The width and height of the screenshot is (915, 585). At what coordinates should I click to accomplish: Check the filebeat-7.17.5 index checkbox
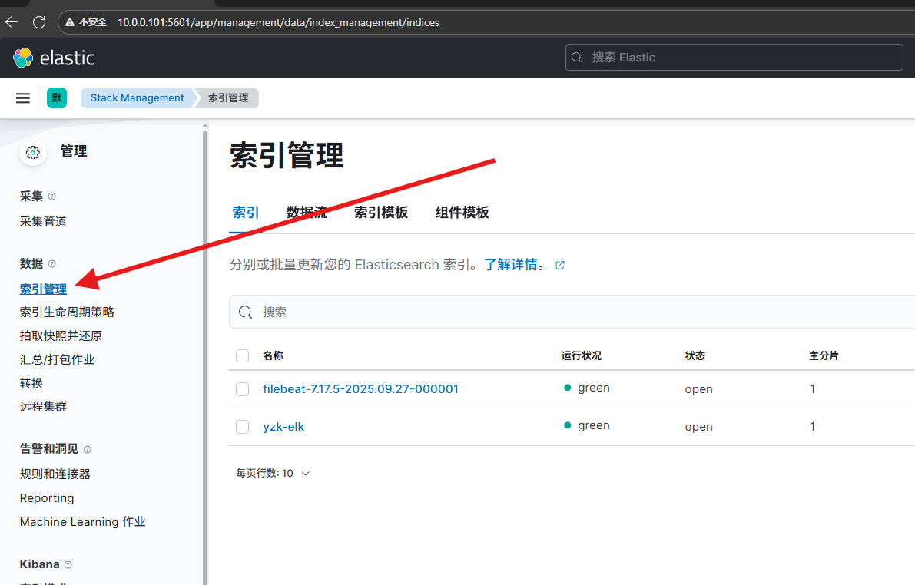tap(243, 389)
